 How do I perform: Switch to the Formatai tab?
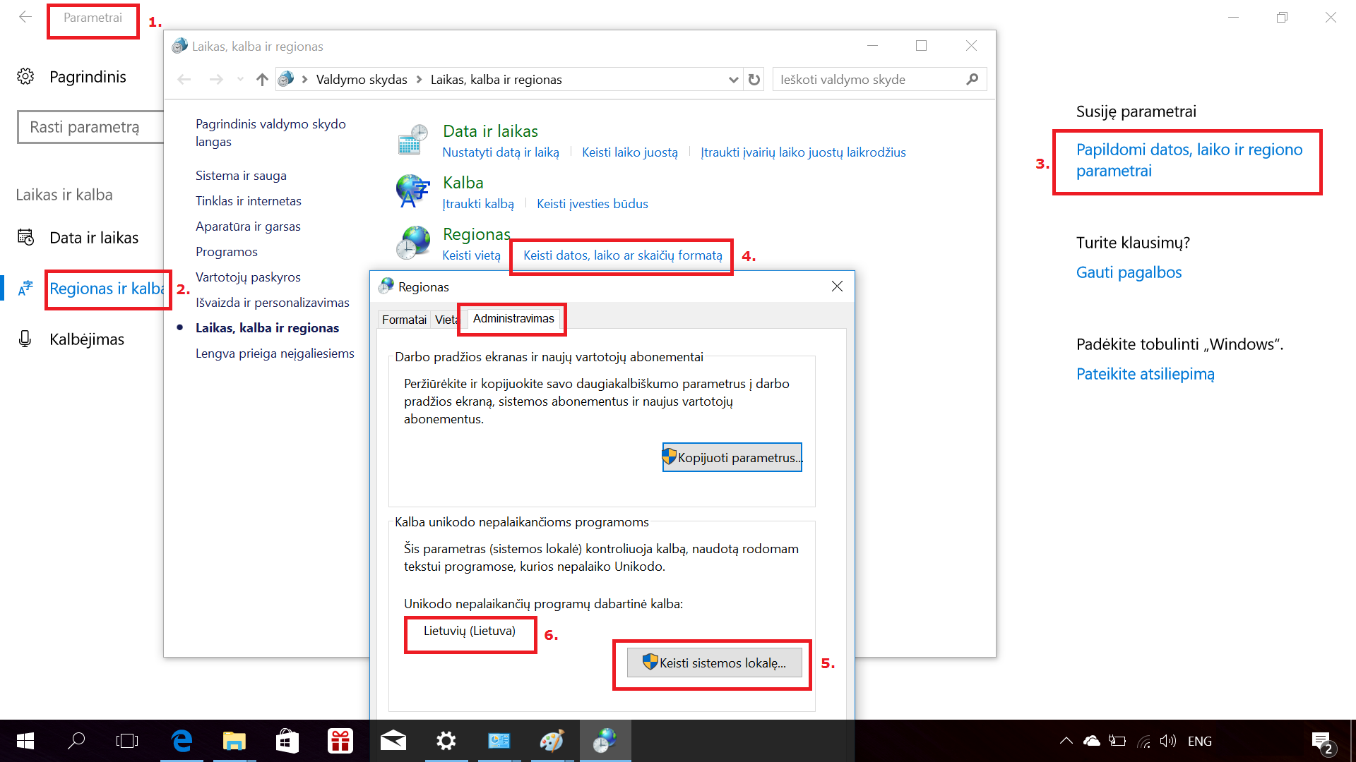point(404,320)
